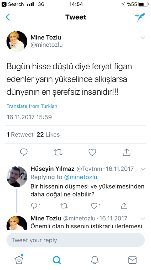Share Hüseyin Yılmaz's reply
The width and height of the screenshot is (151, 270).
pyautogui.click(x=124, y=206)
